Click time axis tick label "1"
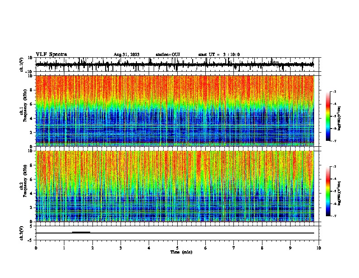Image resolution: width=359 pixels, height=278 pixels. pyautogui.click(x=64, y=248)
